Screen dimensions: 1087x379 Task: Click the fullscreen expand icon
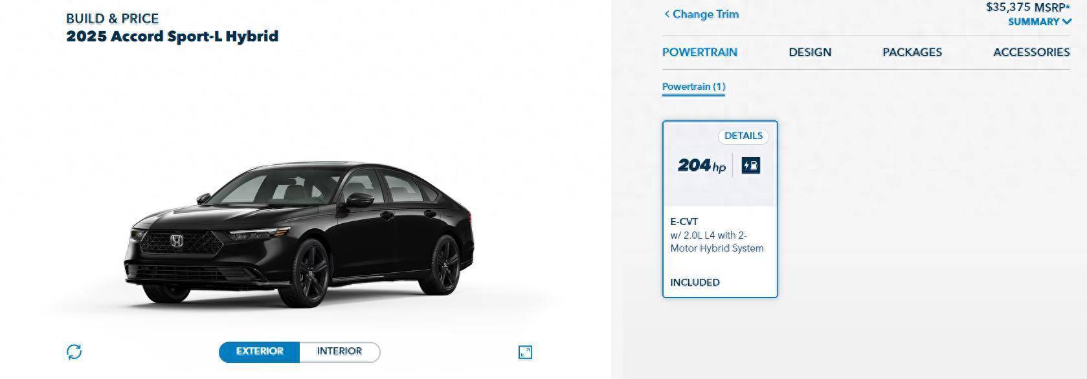(x=525, y=352)
